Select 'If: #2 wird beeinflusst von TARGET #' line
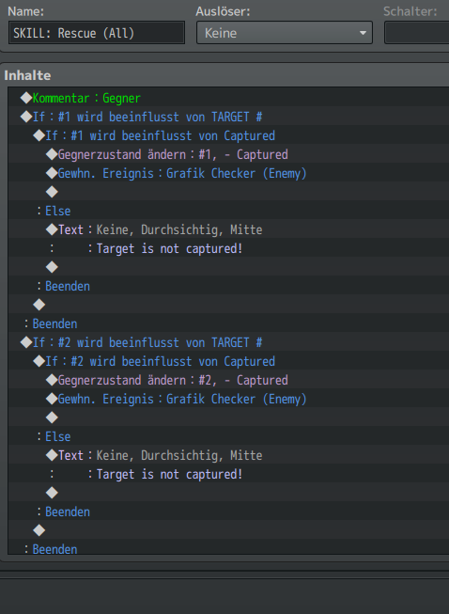Viewport: 449px width, 614px height. pyautogui.click(x=228, y=342)
